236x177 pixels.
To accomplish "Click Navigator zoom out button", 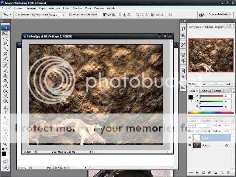I will 204,84.
